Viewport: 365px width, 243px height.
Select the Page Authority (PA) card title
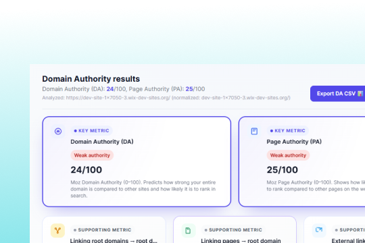pyautogui.click(x=294, y=142)
